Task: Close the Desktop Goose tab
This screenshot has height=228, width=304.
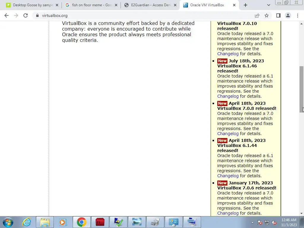Action: click(x=57, y=5)
